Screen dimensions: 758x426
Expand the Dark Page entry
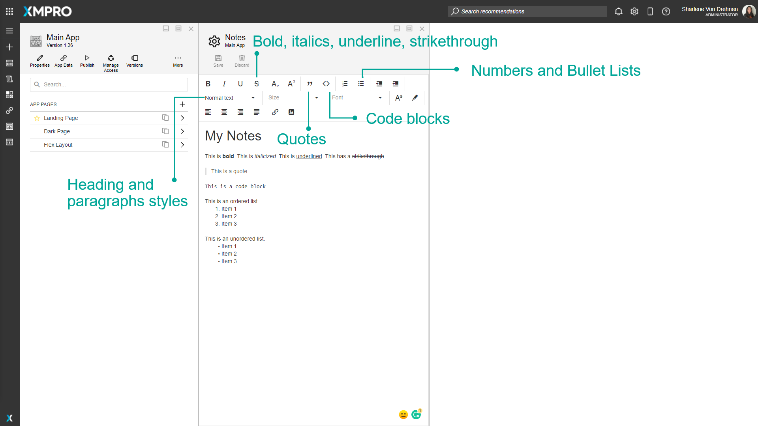pyautogui.click(x=182, y=131)
